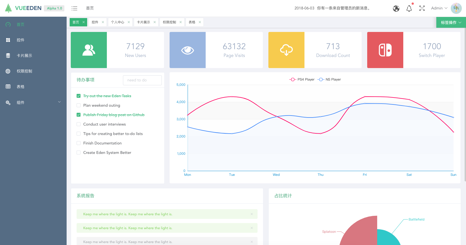Click the dashboard gauge icon beside 首页
Image resolution: width=466 pixels, height=245 pixels.
point(8,24)
